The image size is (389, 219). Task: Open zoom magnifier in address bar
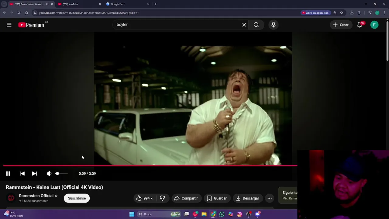click(335, 13)
